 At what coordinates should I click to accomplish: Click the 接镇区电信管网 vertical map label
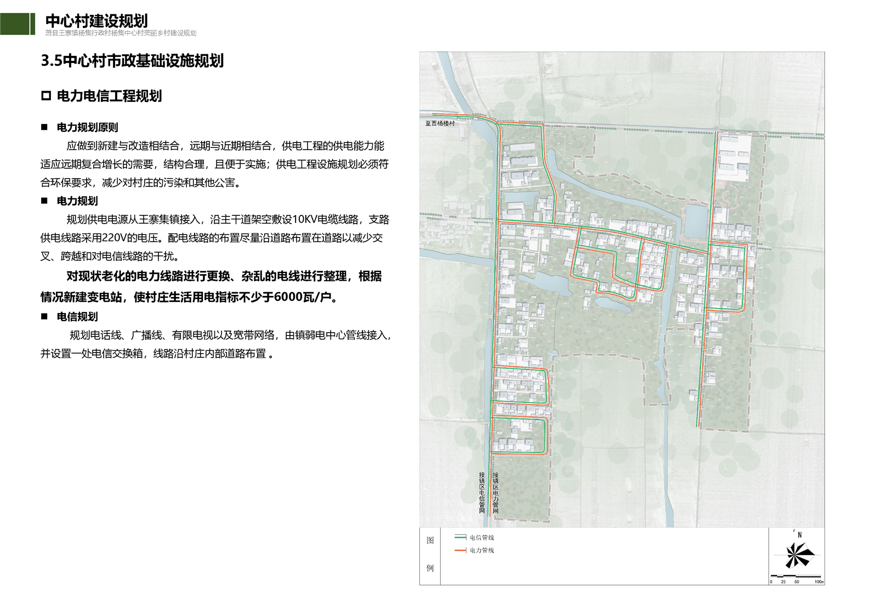click(482, 493)
